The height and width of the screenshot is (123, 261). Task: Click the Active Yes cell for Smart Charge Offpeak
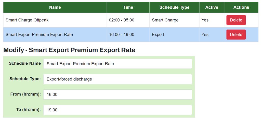pos(205,20)
